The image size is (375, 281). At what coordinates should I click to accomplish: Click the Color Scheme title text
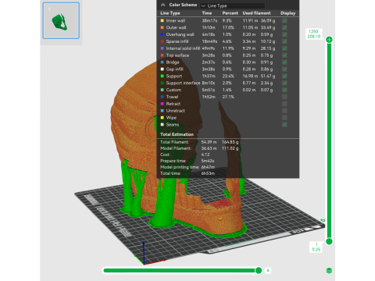[x=183, y=5]
